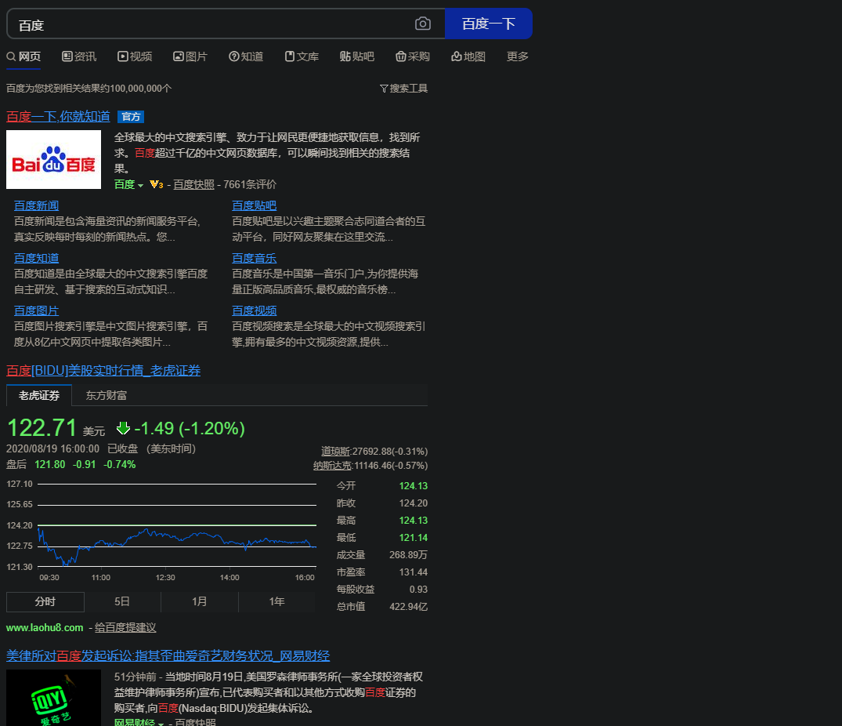The image size is (842, 726).
Task: Select the 1年 chart range
Action: 276,602
